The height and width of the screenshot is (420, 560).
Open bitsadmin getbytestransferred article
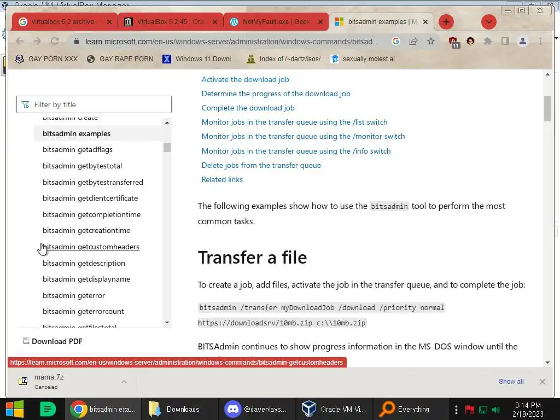pyautogui.click(x=93, y=182)
